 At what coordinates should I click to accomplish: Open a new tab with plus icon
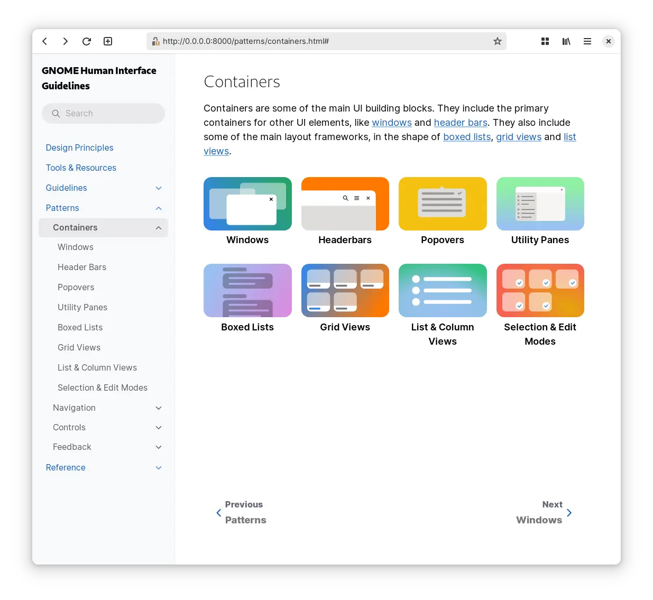(108, 41)
